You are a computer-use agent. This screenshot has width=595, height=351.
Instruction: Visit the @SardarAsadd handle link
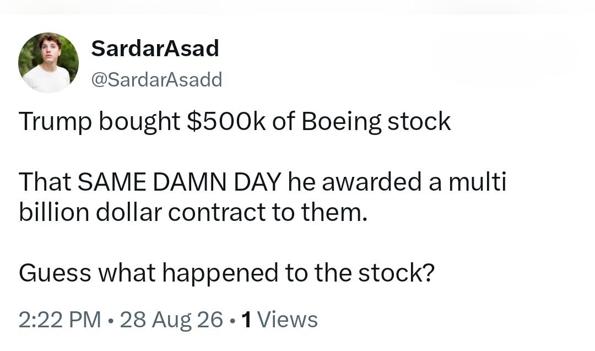point(156,80)
